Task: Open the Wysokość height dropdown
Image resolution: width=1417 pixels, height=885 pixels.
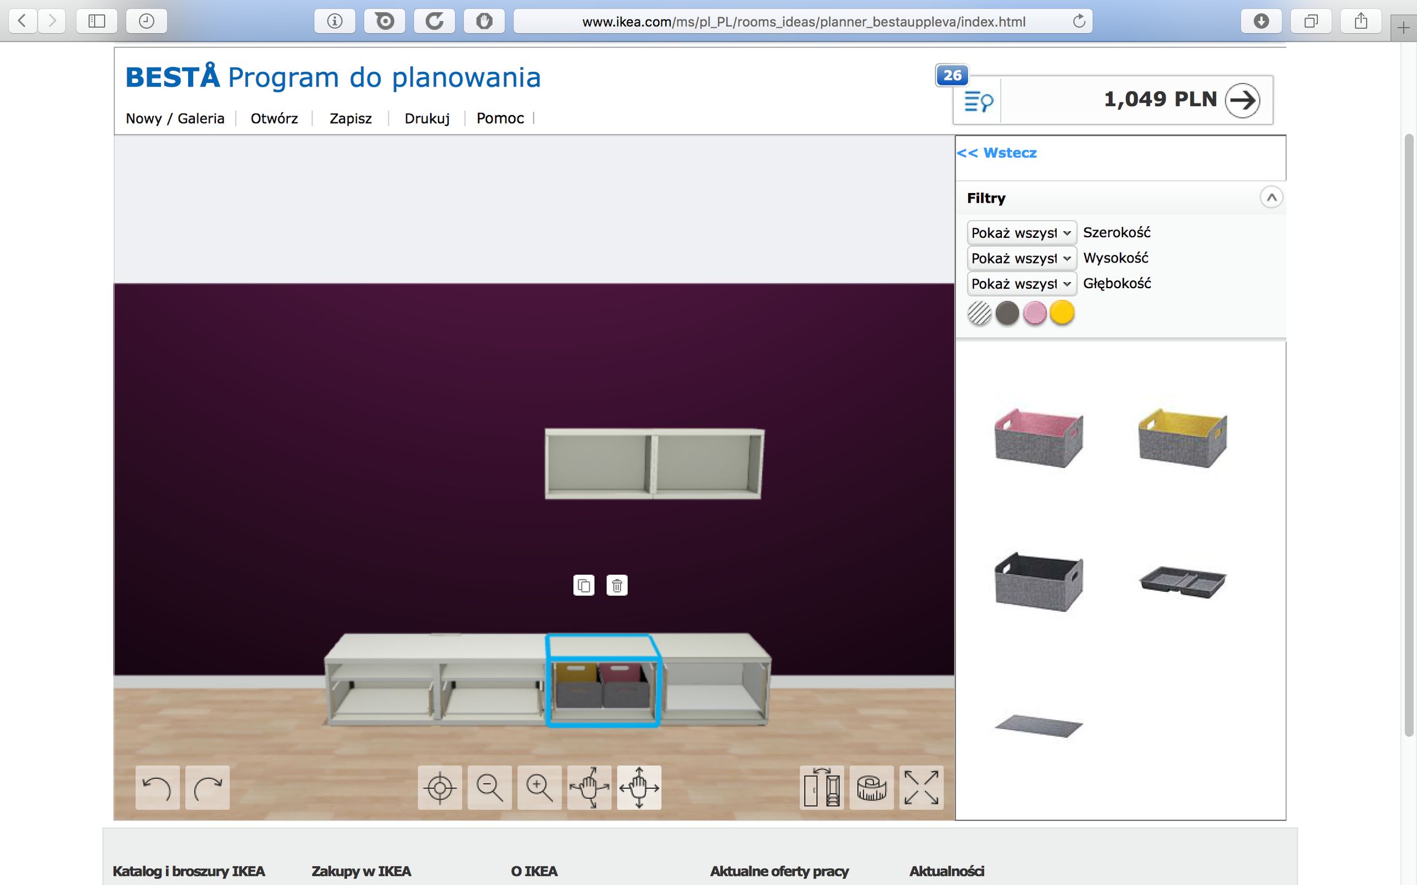Action: pyautogui.click(x=1021, y=258)
